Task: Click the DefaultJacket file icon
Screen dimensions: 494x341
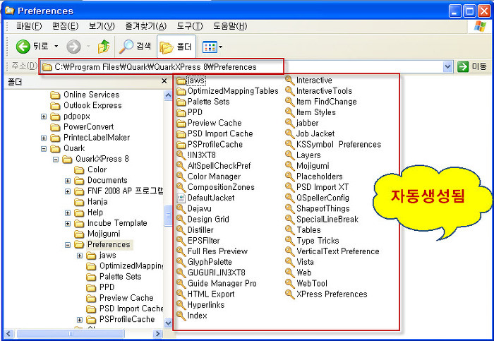Action: coord(181,198)
